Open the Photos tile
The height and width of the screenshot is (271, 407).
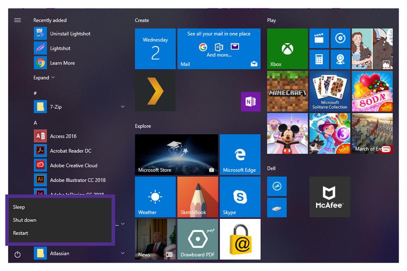point(372,49)
